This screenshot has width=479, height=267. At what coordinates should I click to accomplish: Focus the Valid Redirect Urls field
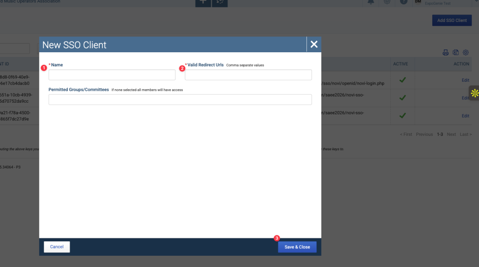(248, 75)
